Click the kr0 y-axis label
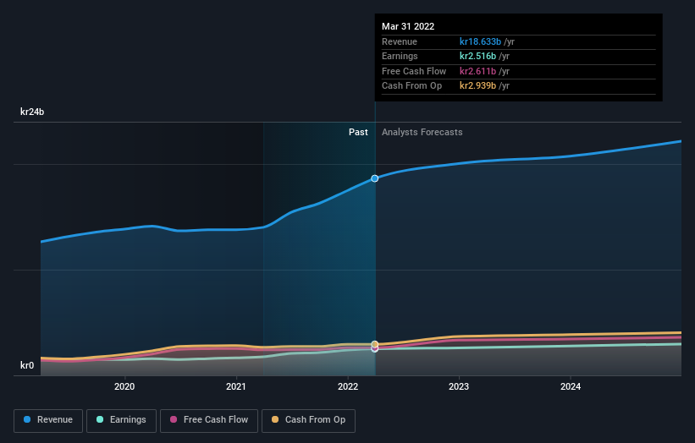The width and height of the screenshot is (695, 443). pyautogui.click(x=27, y=365)
